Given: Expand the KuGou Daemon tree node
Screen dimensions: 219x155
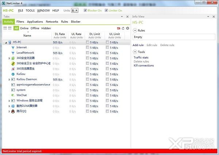Looking at the screenshot, I should [x=9, y=80].
